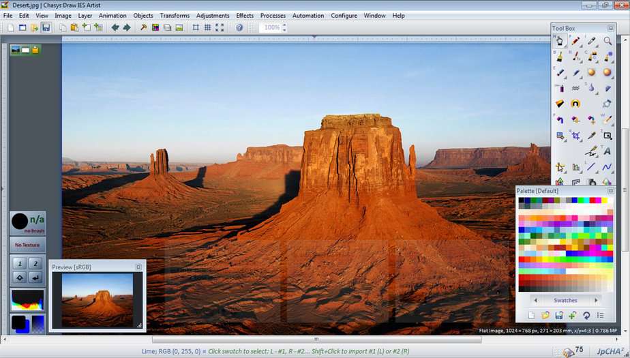The width and height of the screenshot is (630, 358).
Task: Click the histogram display in left panel
Action: pos(27,300)
